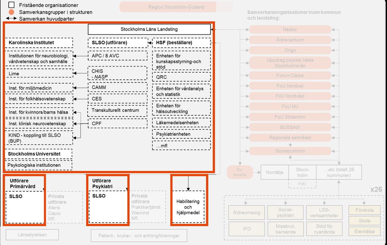Select the Läkemedelsenheten box
Viewport: 387px width, 245px height.
click(x=181, y=123)
